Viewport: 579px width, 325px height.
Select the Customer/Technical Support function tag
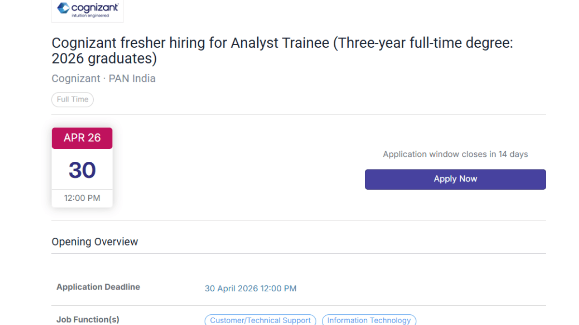click(260, 320)
